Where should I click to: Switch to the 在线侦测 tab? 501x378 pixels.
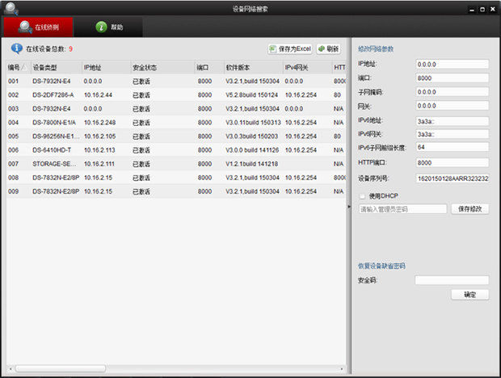pyautogui.click(x=38, y=27)
